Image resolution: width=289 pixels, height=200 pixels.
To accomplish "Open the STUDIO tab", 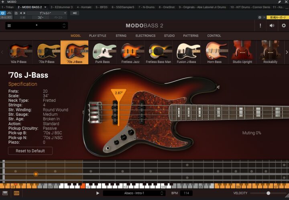I will click(x=169, y=36).
